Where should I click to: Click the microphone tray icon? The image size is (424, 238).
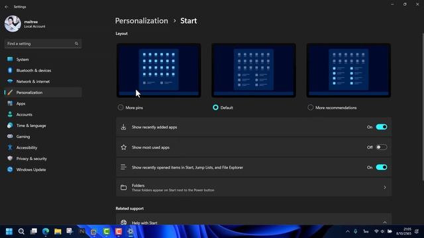click(x=356, y=231)
